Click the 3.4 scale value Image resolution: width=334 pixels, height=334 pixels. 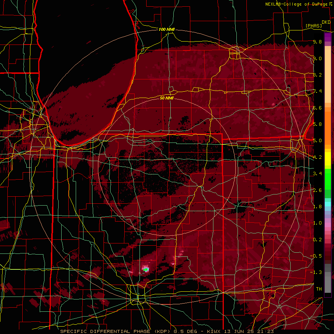317,174
